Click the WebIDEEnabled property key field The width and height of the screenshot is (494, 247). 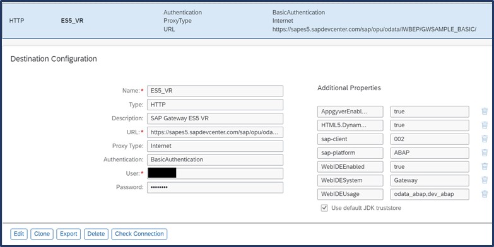point(350,167)
